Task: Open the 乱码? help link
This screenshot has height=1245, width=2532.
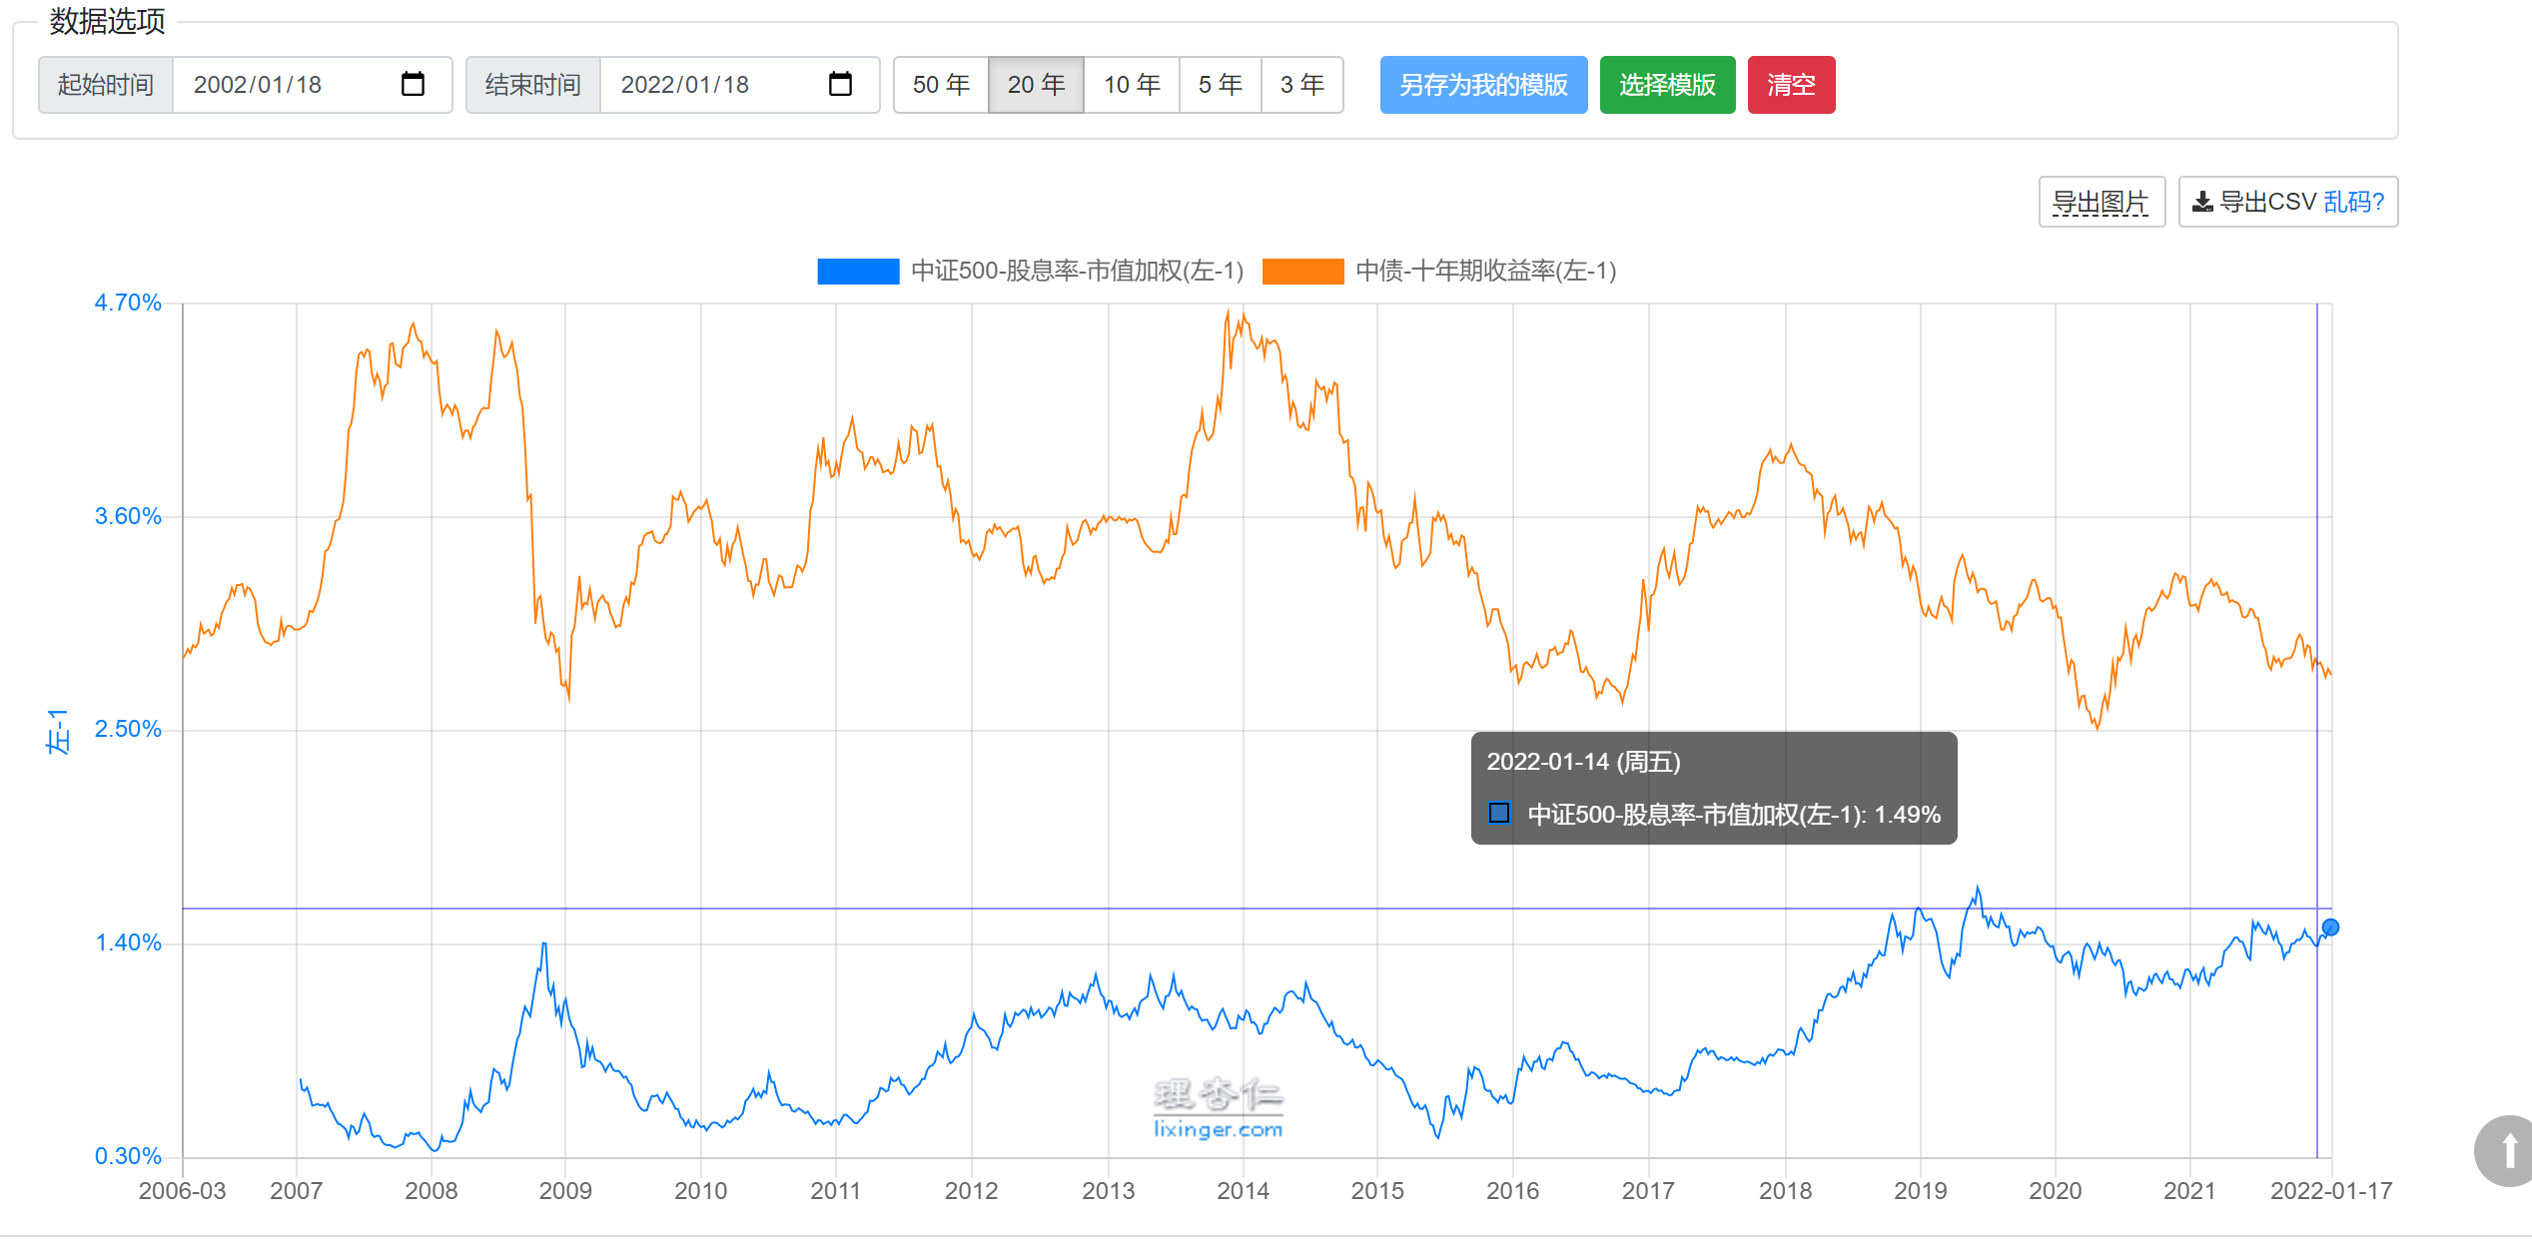Action: tap(2353, 203)
